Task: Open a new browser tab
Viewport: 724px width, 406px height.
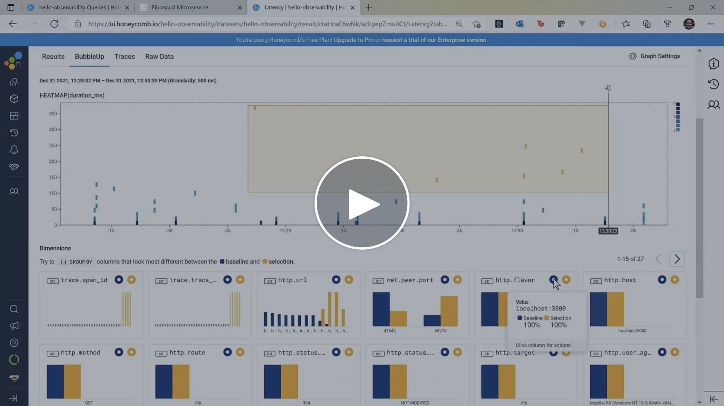Action: pyautogui.click(x=369, y=7)
